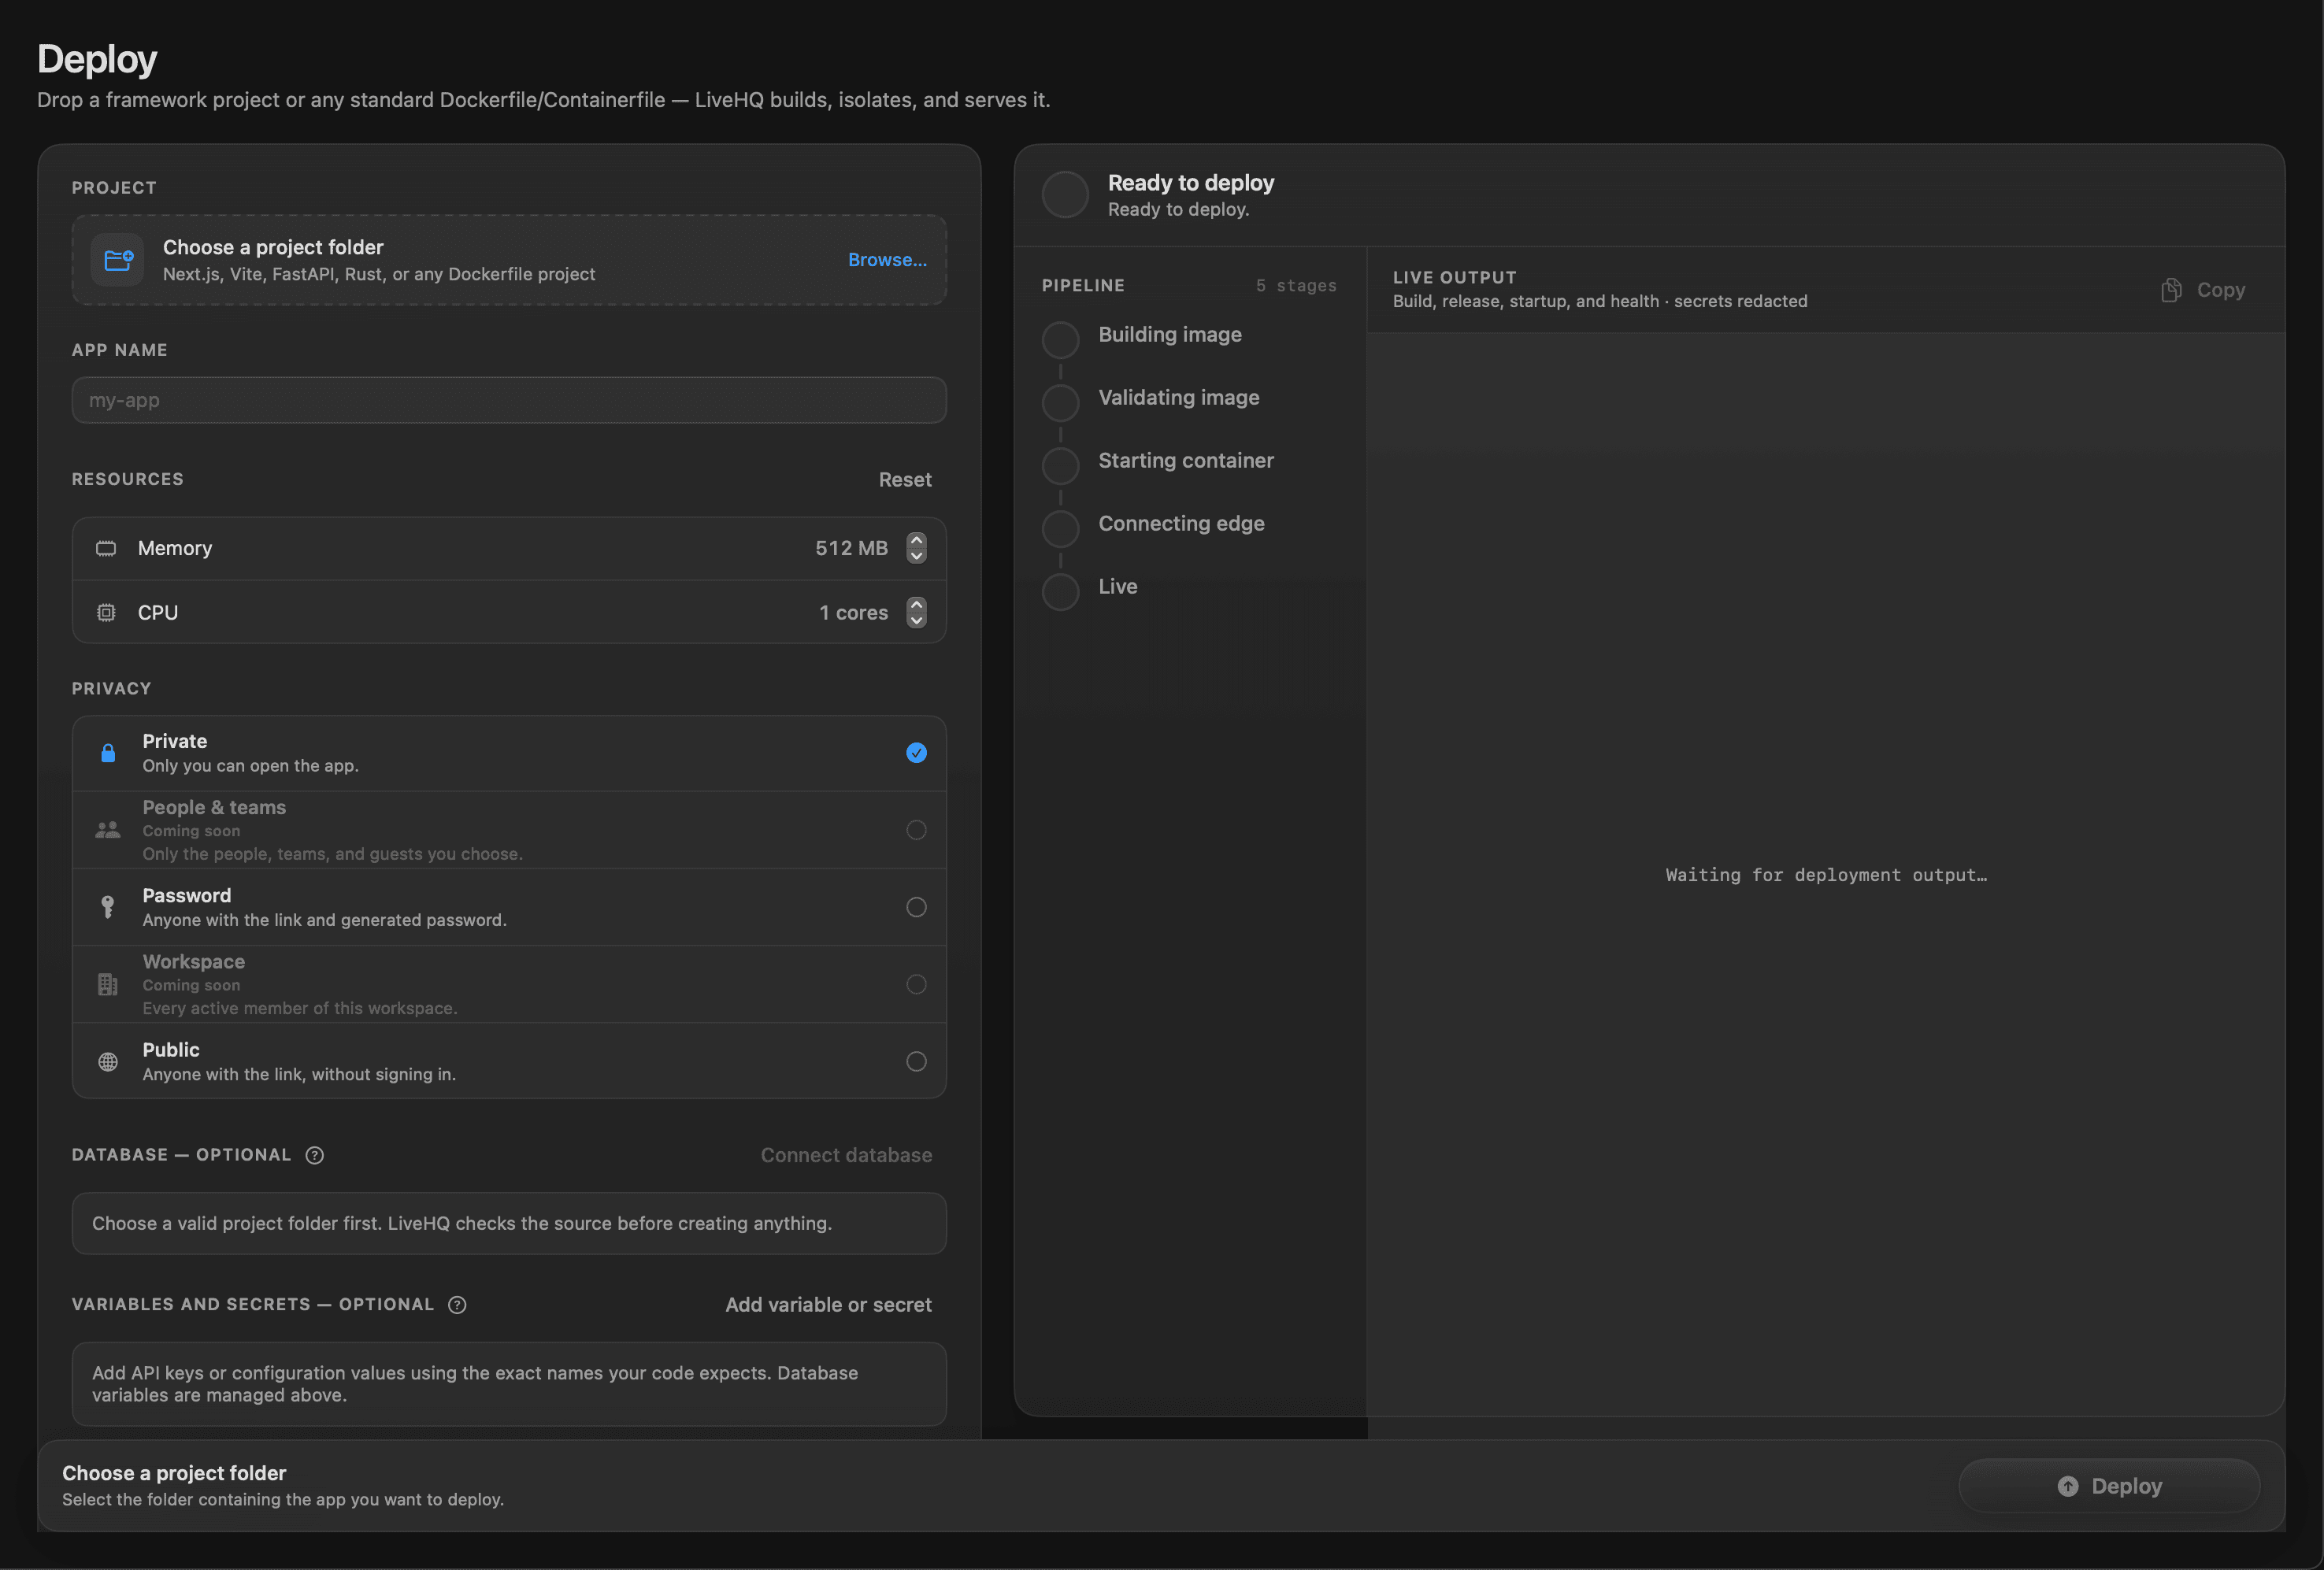The width and height of the screenshot is (2324, 1570).
Task: Adjust the CPU cores stepper
Action: [916, 612]
